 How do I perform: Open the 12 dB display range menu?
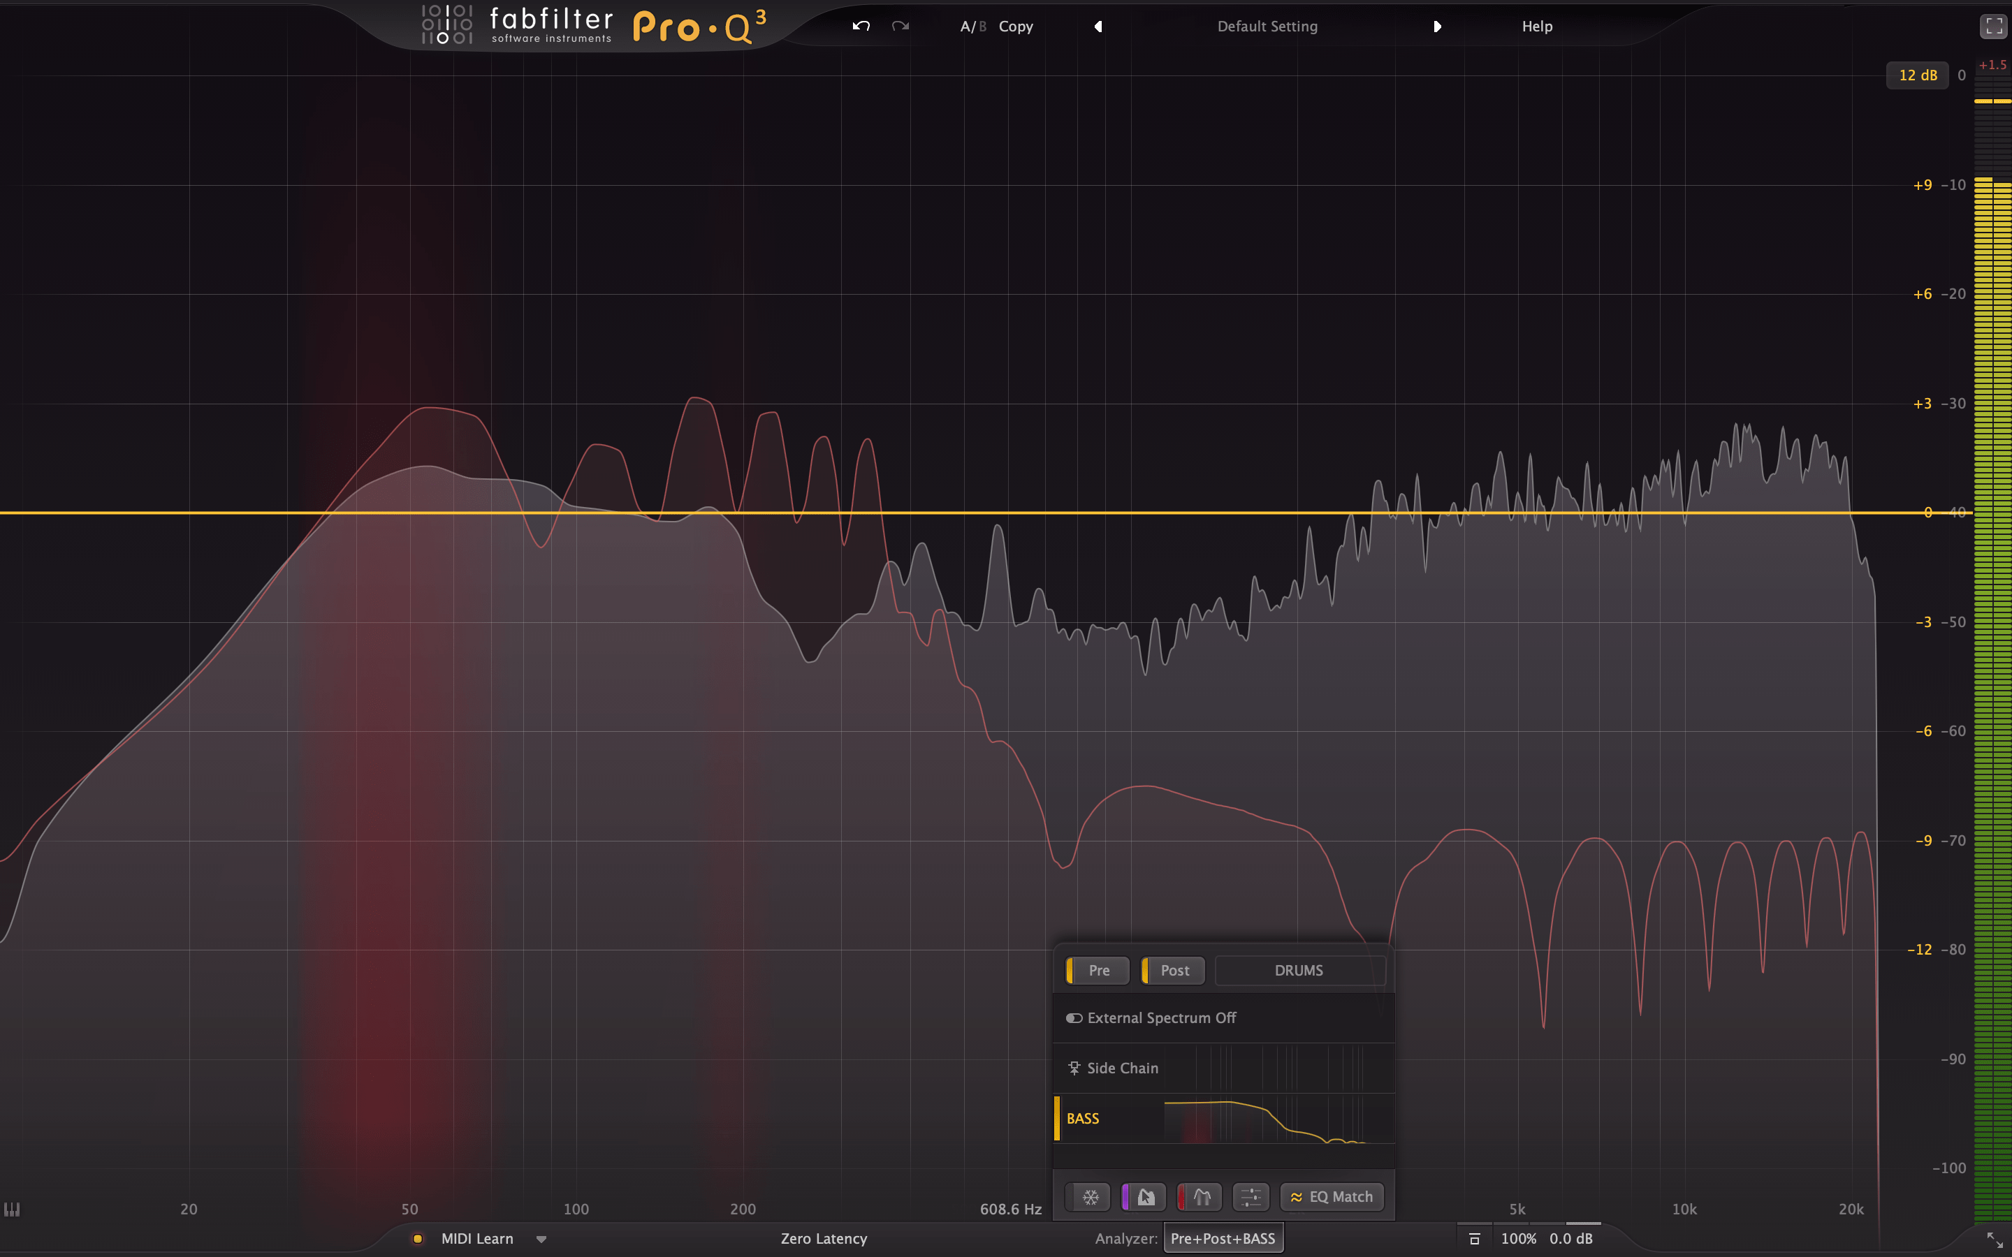click(x=1917, y=75)
